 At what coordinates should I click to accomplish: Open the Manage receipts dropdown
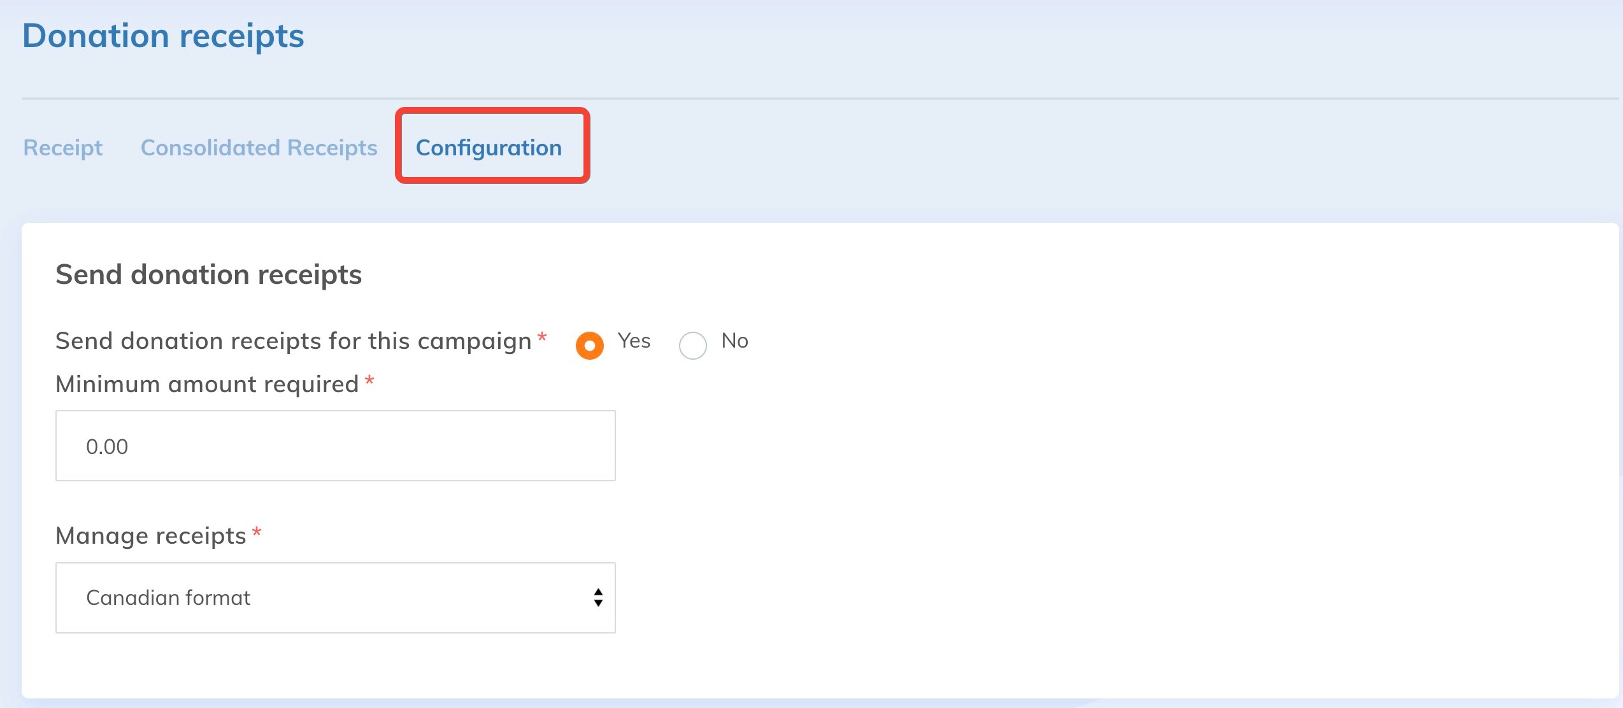(x=335, y=597)
